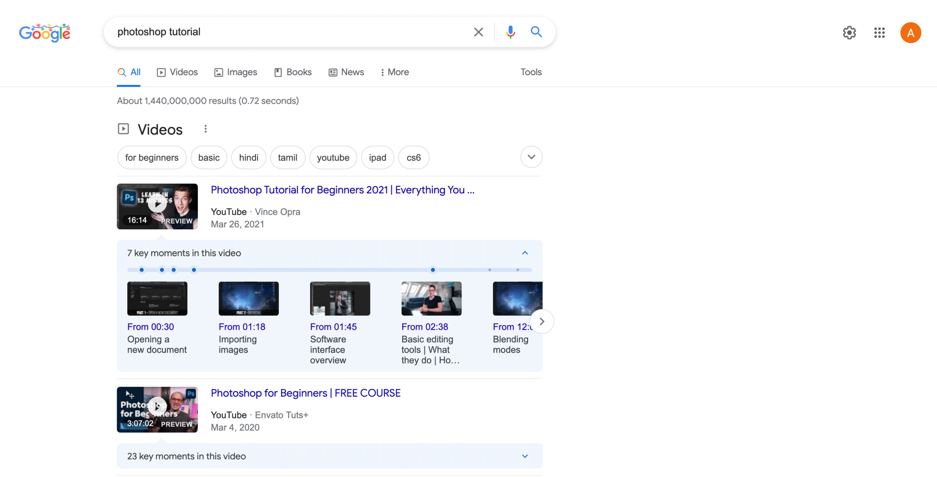The image size is (937, 477).
Task: Open 'Photoshop Tutorial for Beginners 2021' link
Action: [x=342, y=190]
